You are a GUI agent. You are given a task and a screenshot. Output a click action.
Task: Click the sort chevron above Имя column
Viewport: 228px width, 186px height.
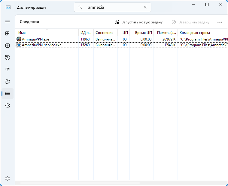(x=47, y=30)
